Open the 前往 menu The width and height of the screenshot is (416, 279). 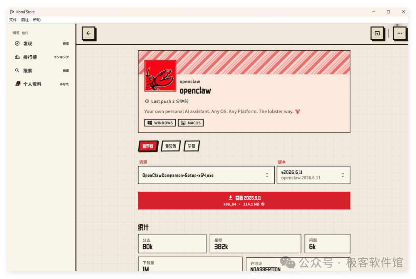click(25, 20)
